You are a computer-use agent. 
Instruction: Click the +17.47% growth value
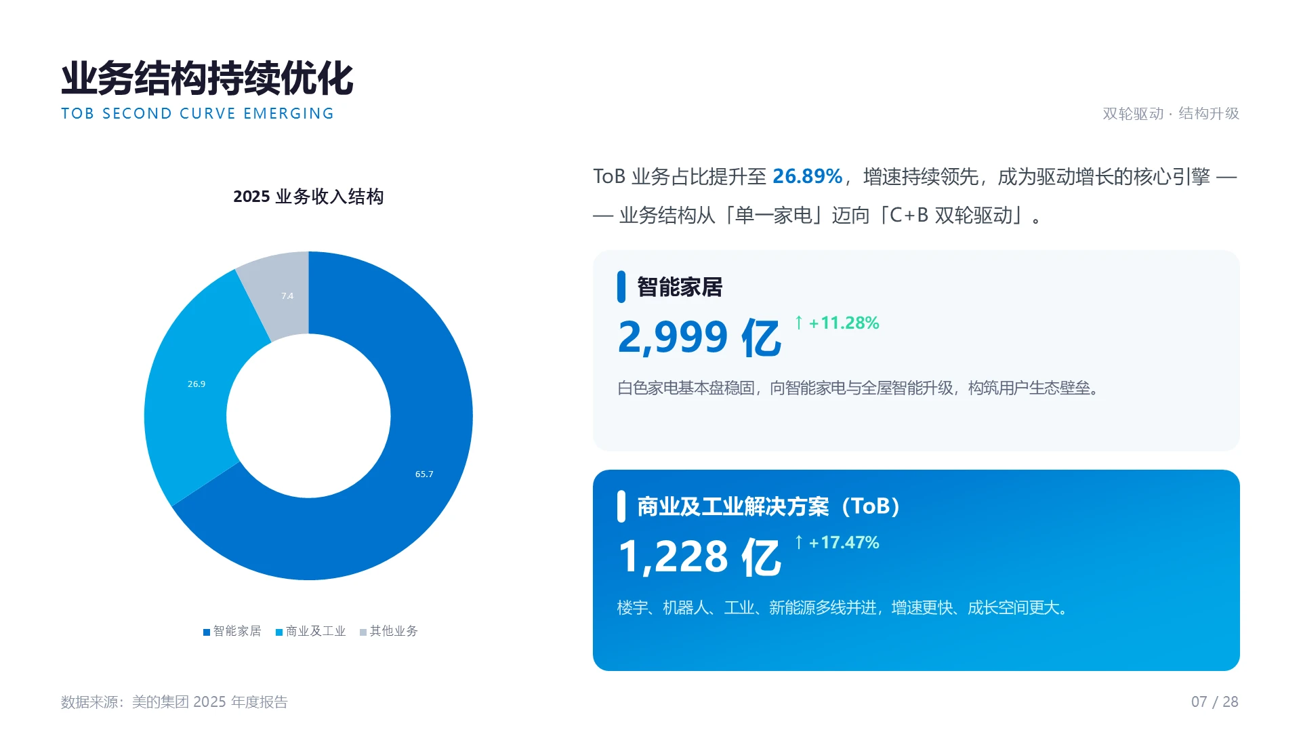coord(844,542)
